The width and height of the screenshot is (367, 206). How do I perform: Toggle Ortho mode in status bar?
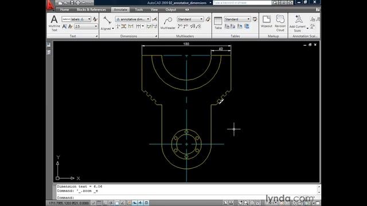(105, 203)
